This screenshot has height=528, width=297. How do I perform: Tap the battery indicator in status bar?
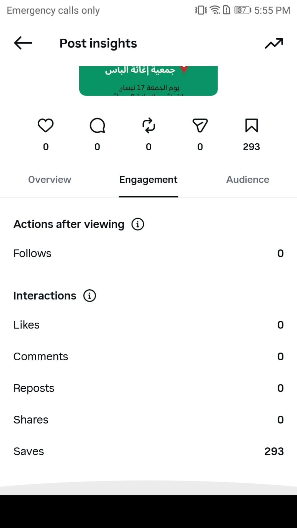point(243,10)
